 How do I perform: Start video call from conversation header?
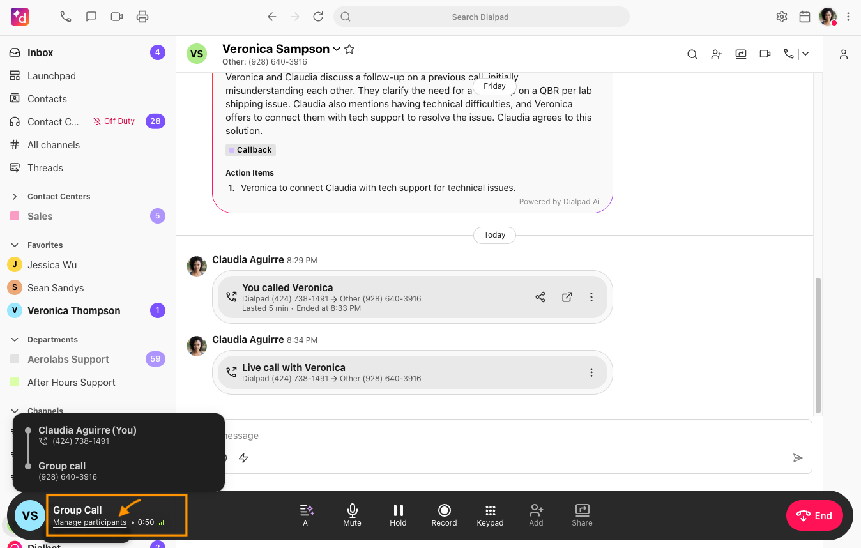click(x=765, y=54)
